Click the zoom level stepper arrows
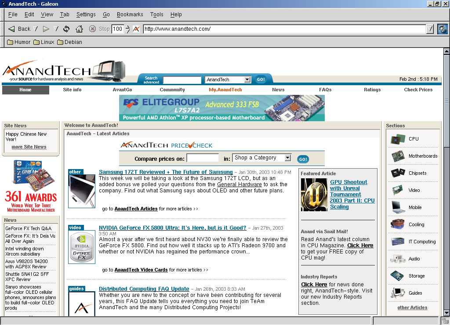The width and height of the screenshot is (450, 325). 128,29
